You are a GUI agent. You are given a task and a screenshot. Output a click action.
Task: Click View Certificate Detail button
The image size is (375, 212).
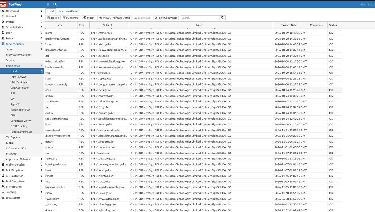click(x=114, y=18)
